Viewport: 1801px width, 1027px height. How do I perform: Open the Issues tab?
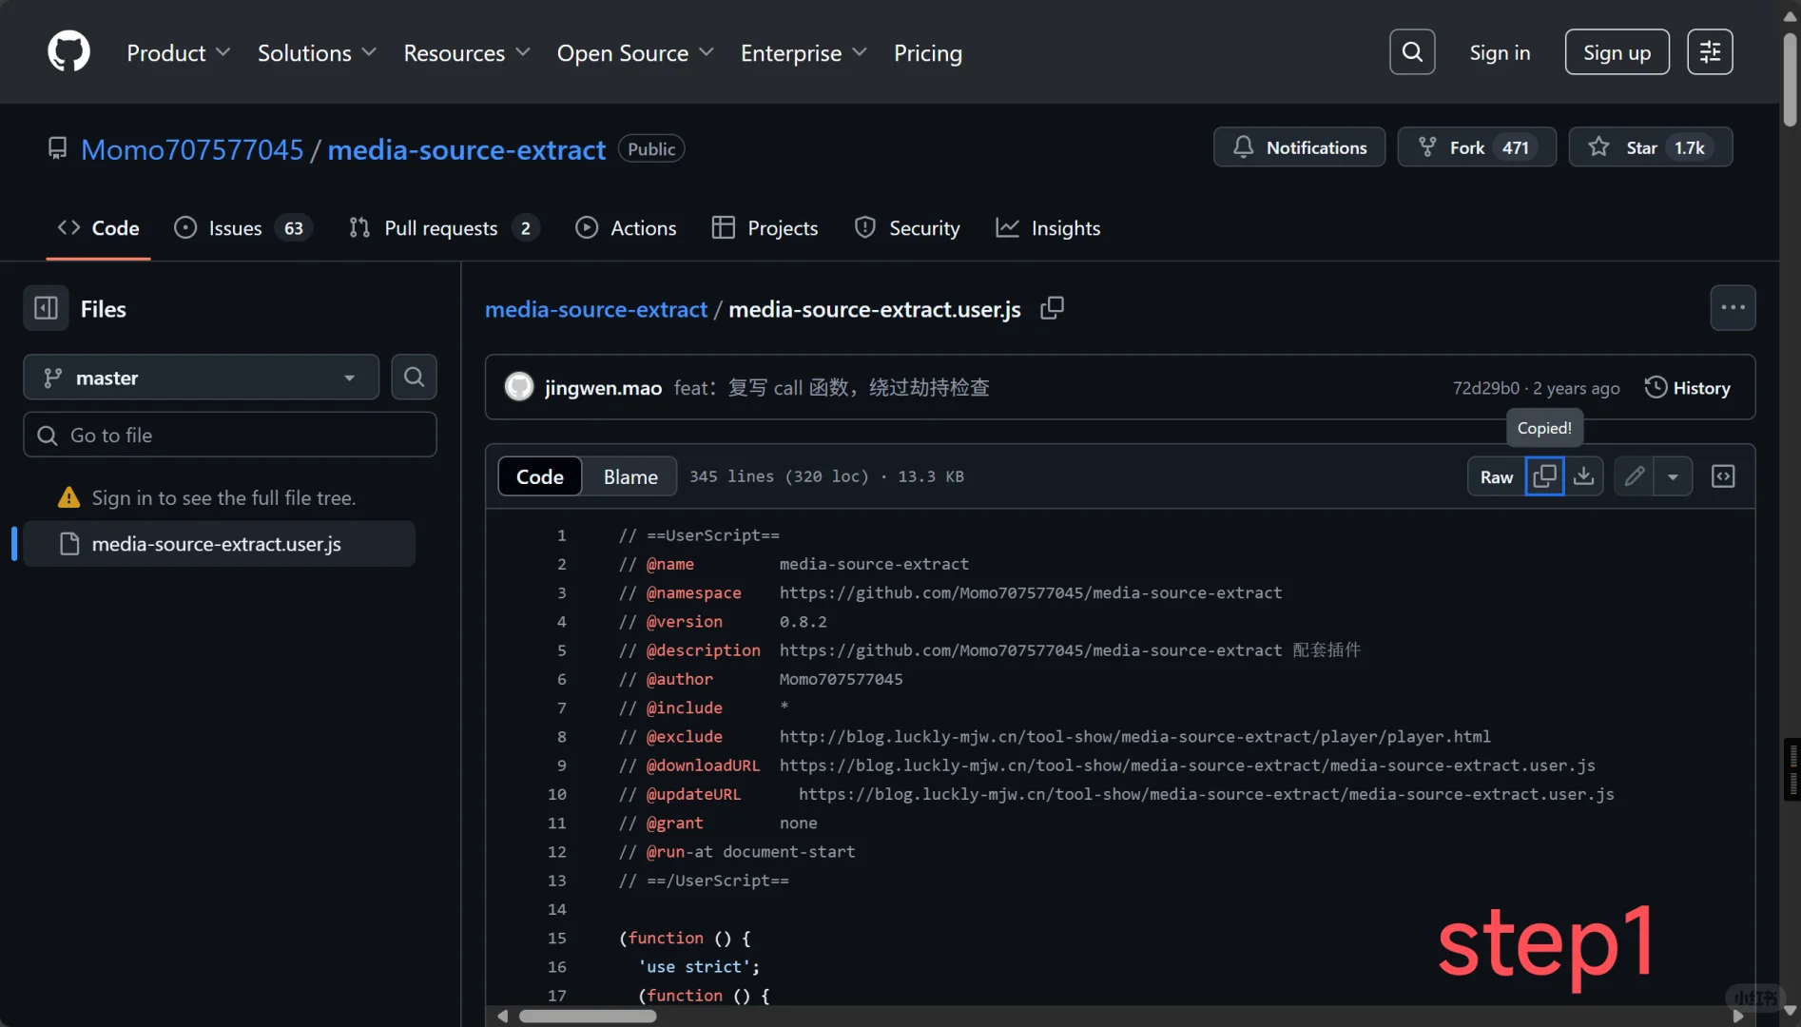tap(235, 228)
